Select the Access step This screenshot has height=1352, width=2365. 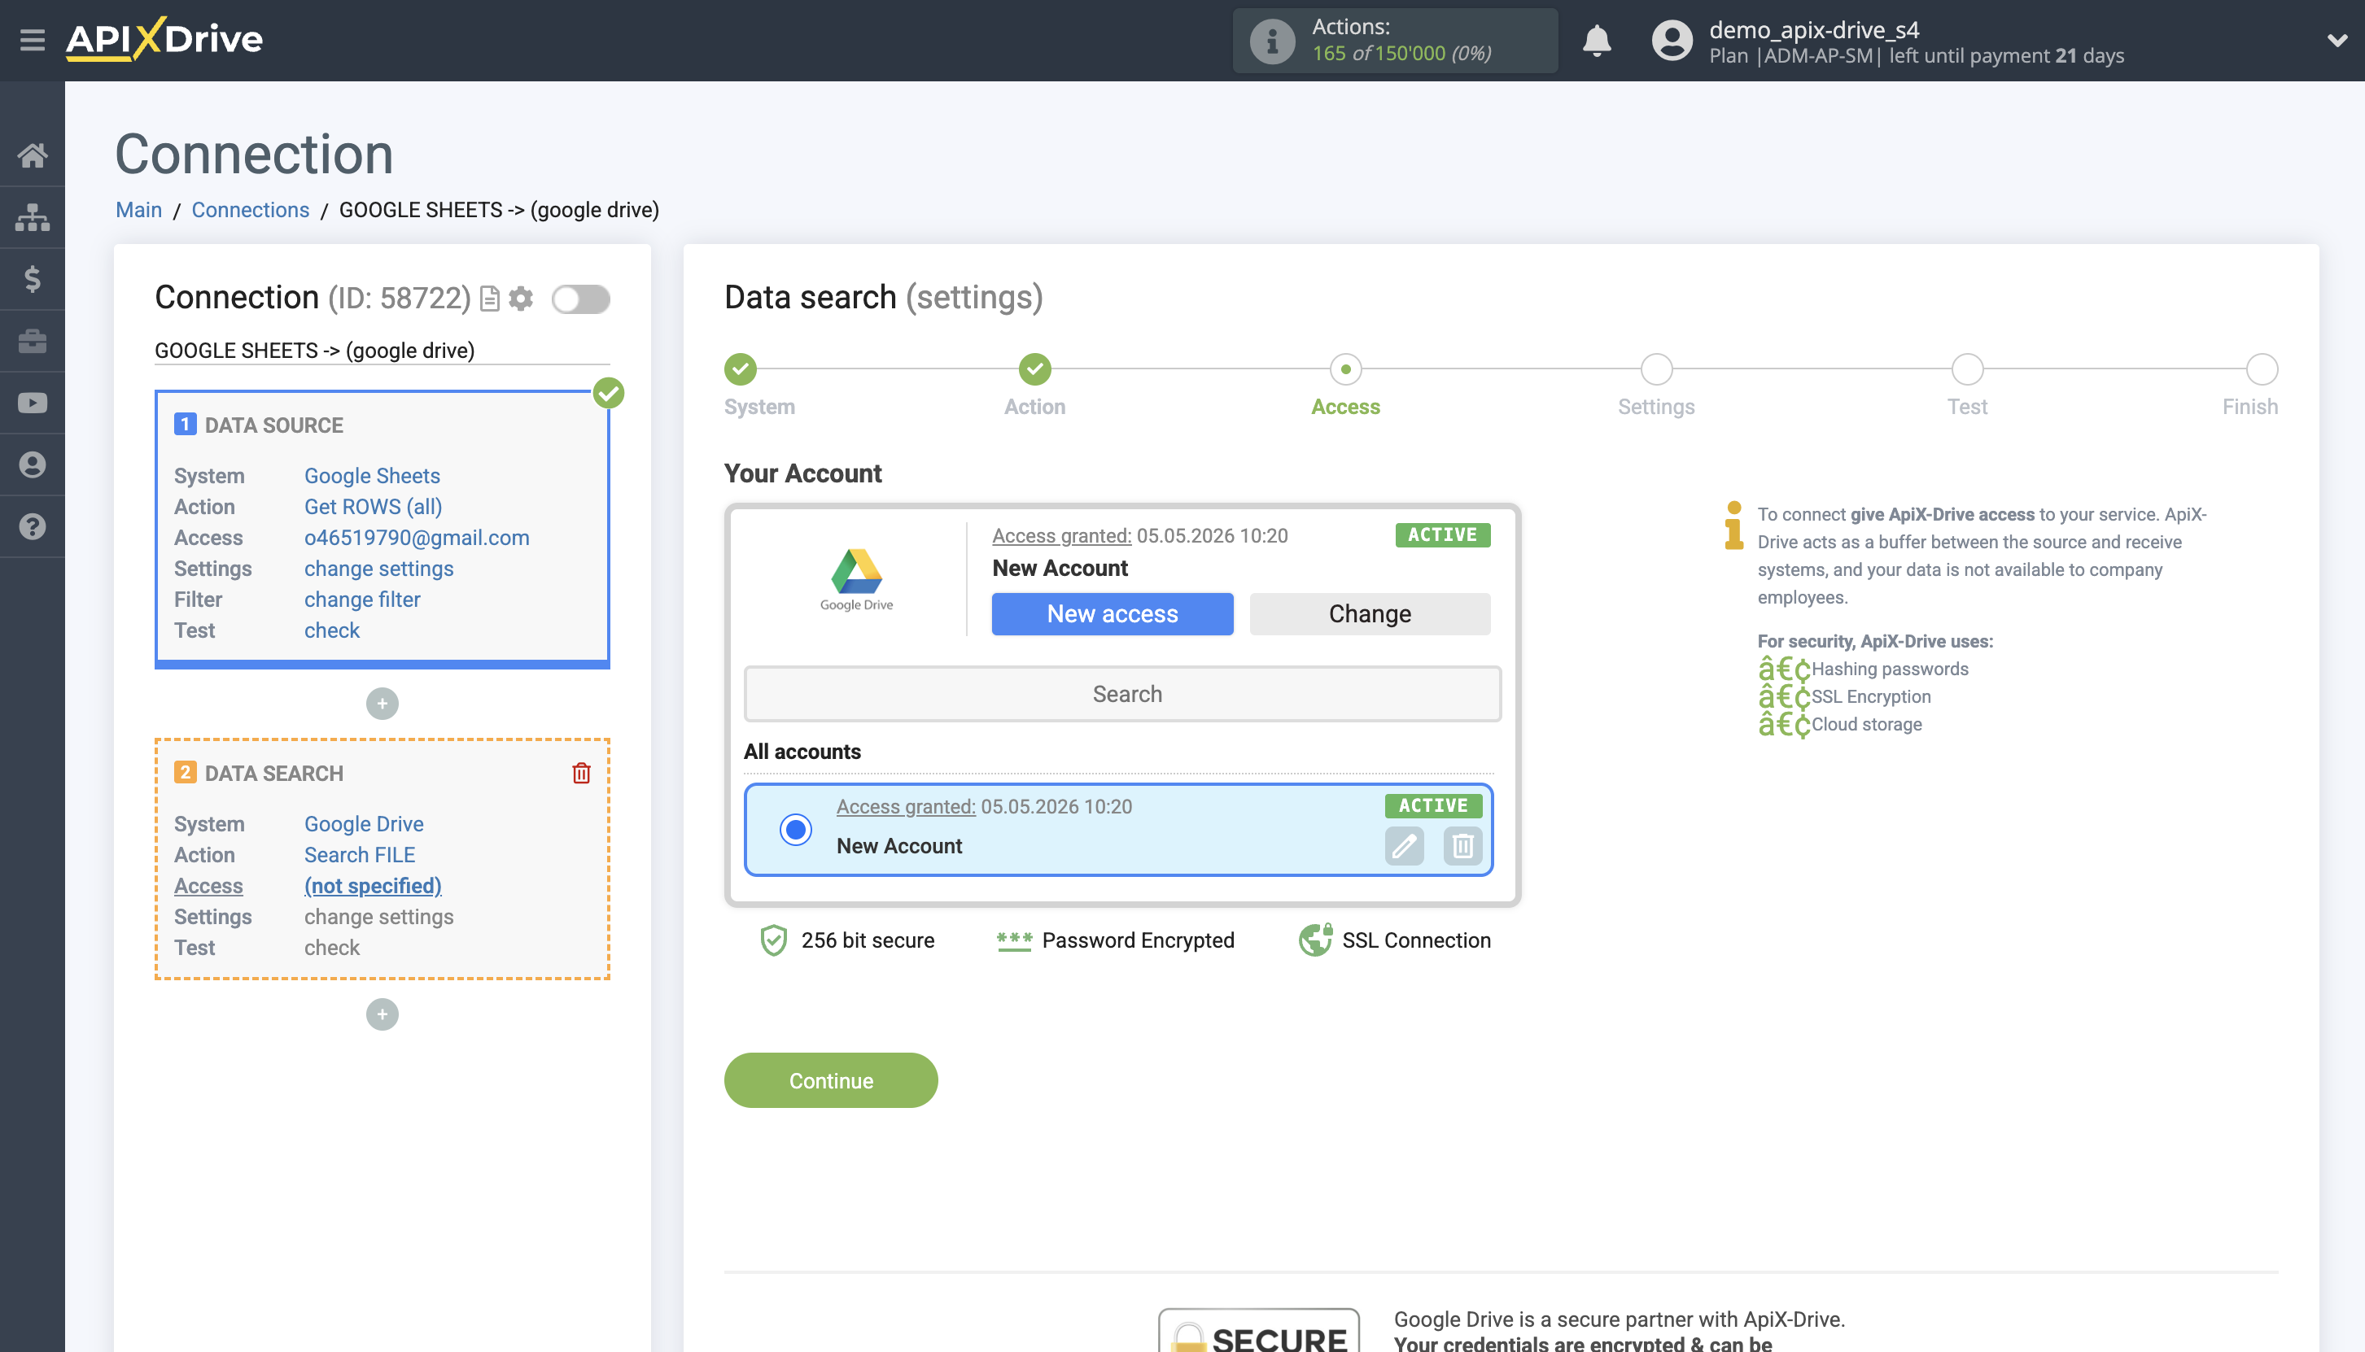coord(1345,369)
